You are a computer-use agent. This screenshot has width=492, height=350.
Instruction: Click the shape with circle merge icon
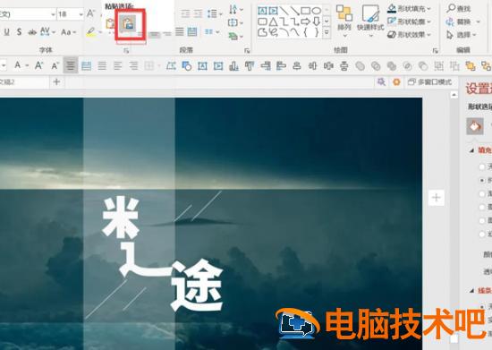(187, 66)
